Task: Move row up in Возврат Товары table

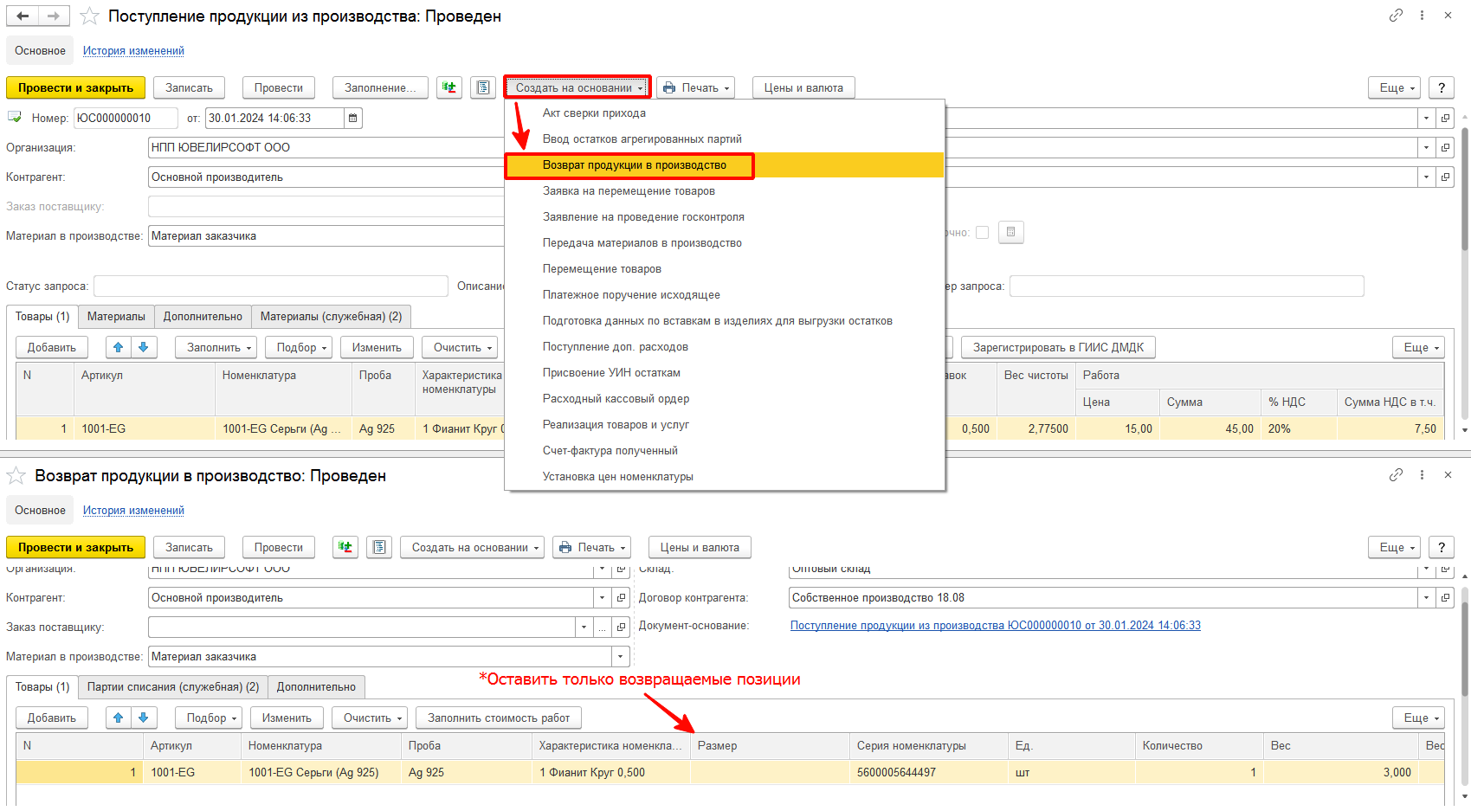Action: (x=119, y=718)
